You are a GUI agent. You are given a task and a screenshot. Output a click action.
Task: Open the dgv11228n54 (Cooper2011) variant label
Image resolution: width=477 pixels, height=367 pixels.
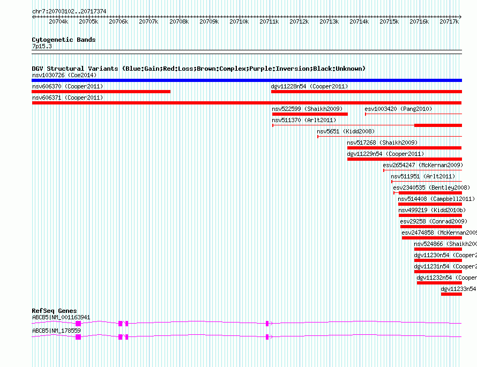click(309, 86)
